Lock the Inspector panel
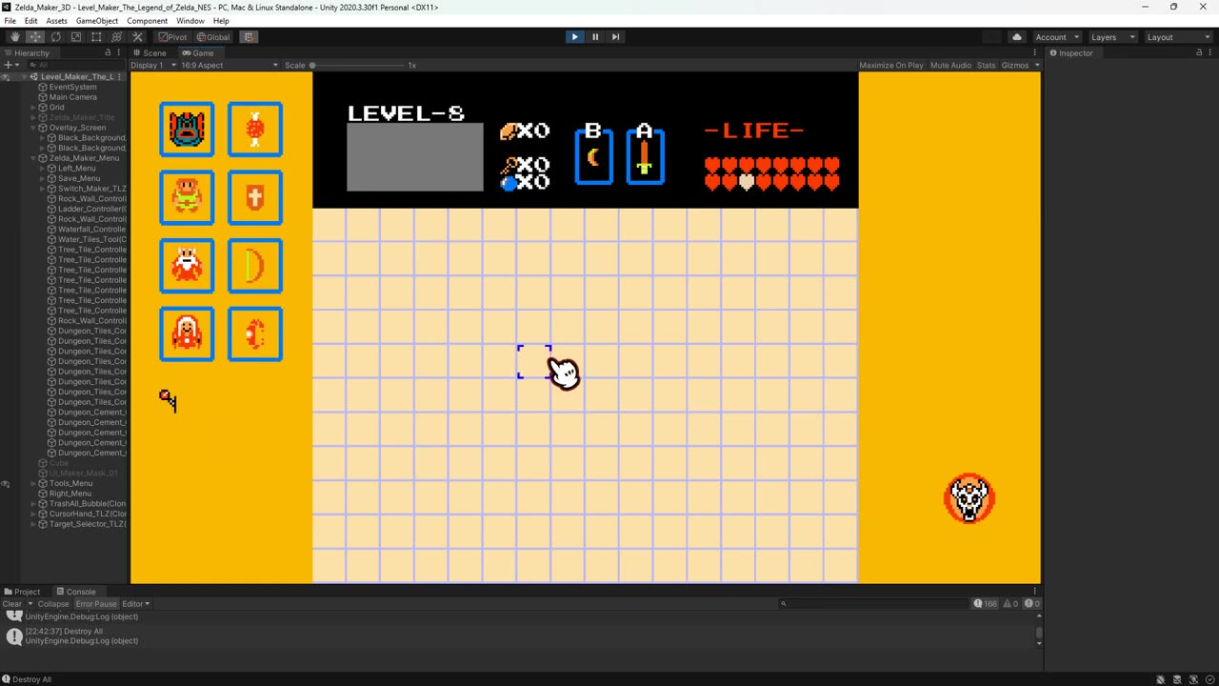1219x686 pixels. pyautogui.click(x=1199, y=52)
